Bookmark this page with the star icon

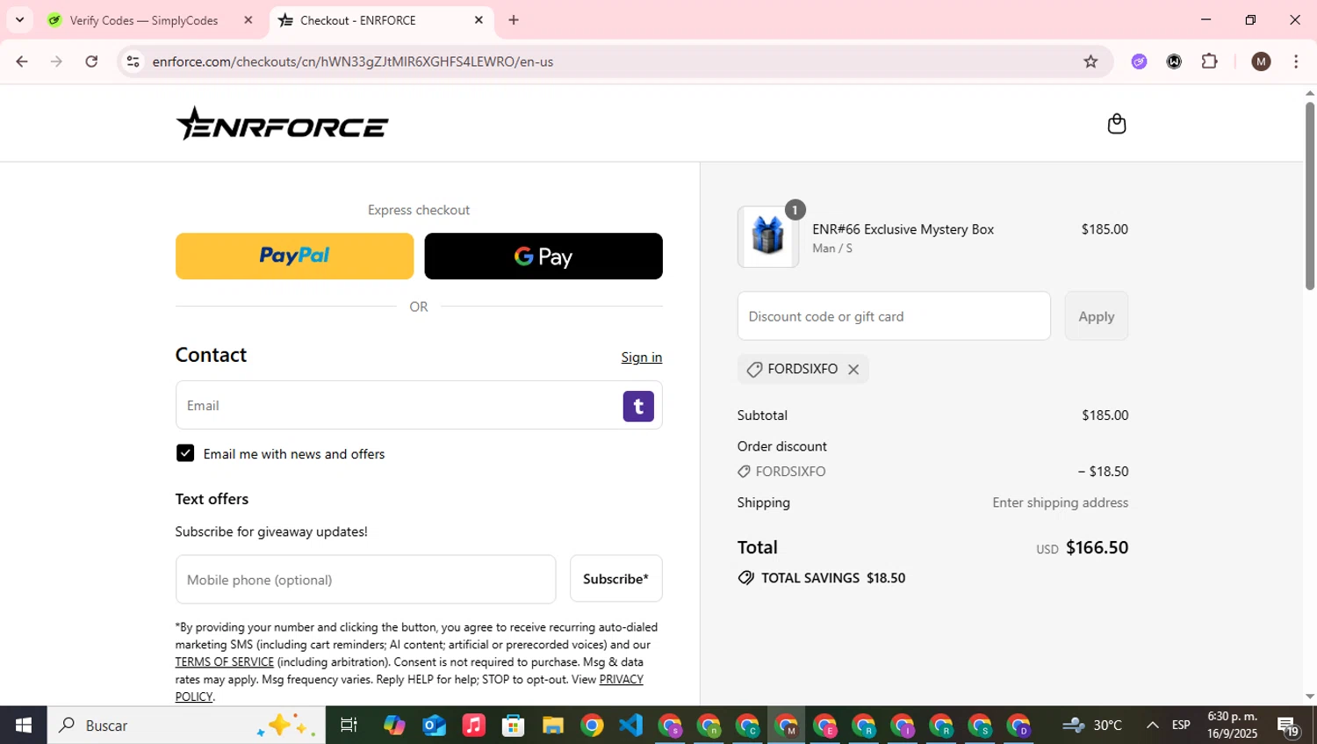click(x=1090, y=61)
